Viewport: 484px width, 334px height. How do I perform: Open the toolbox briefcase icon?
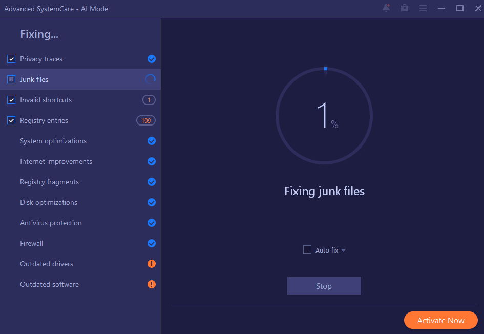click(405, 8)
